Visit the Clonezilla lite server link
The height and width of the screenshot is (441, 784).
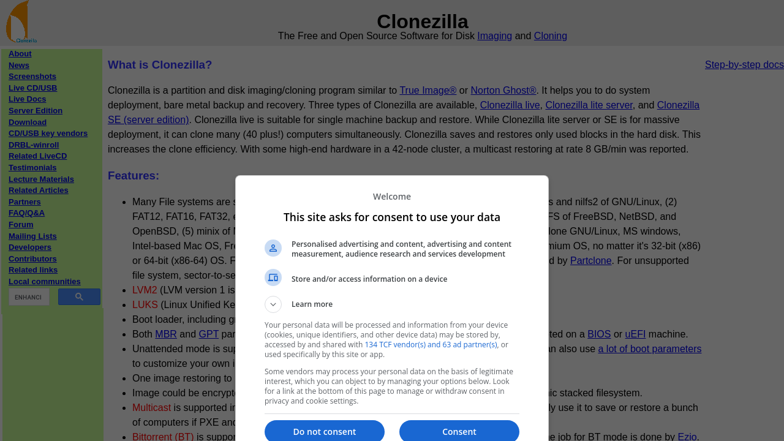[x=589, y=105]
